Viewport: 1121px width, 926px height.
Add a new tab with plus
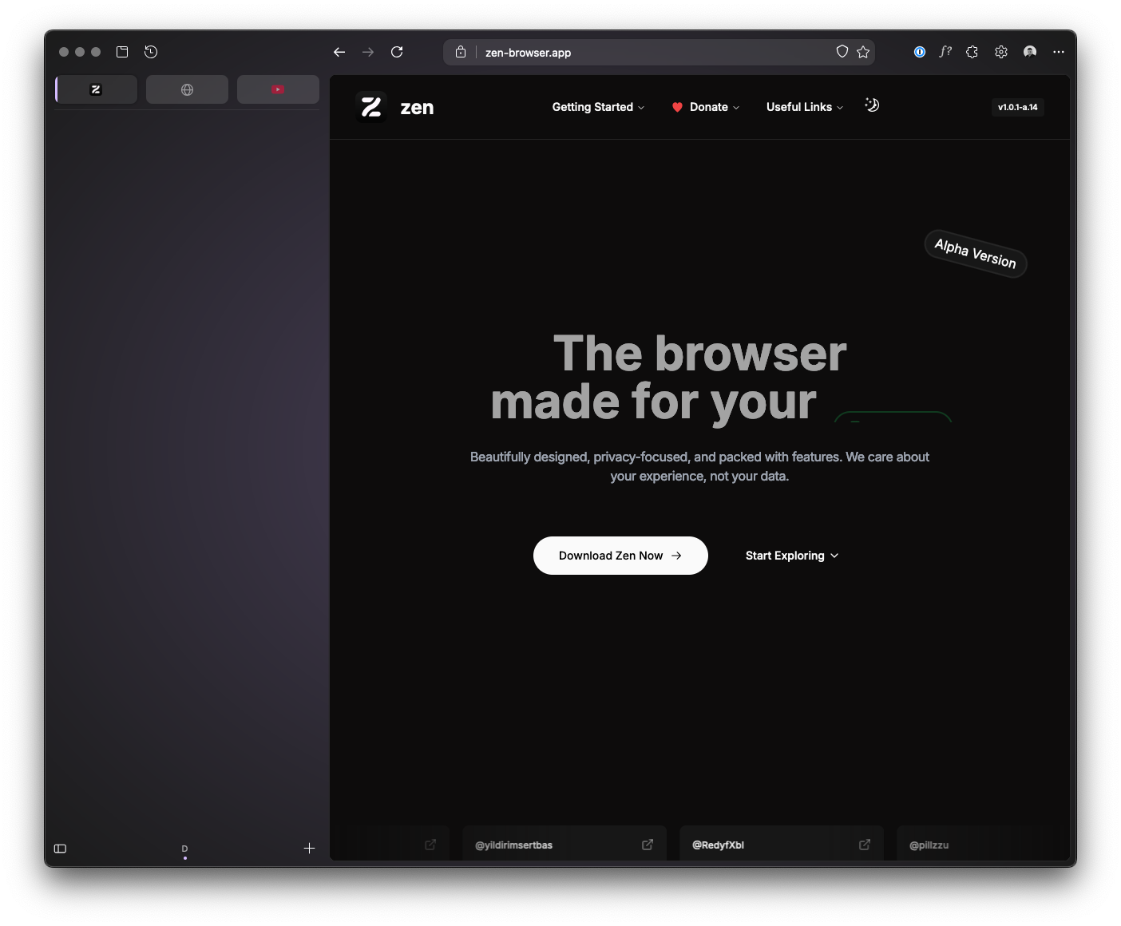310,849
